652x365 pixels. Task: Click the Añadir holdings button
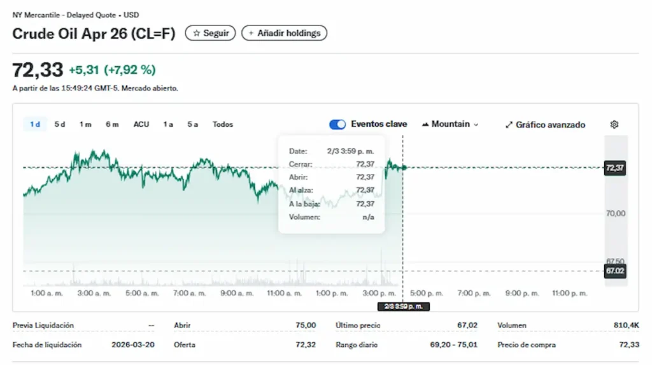point(284,33)
